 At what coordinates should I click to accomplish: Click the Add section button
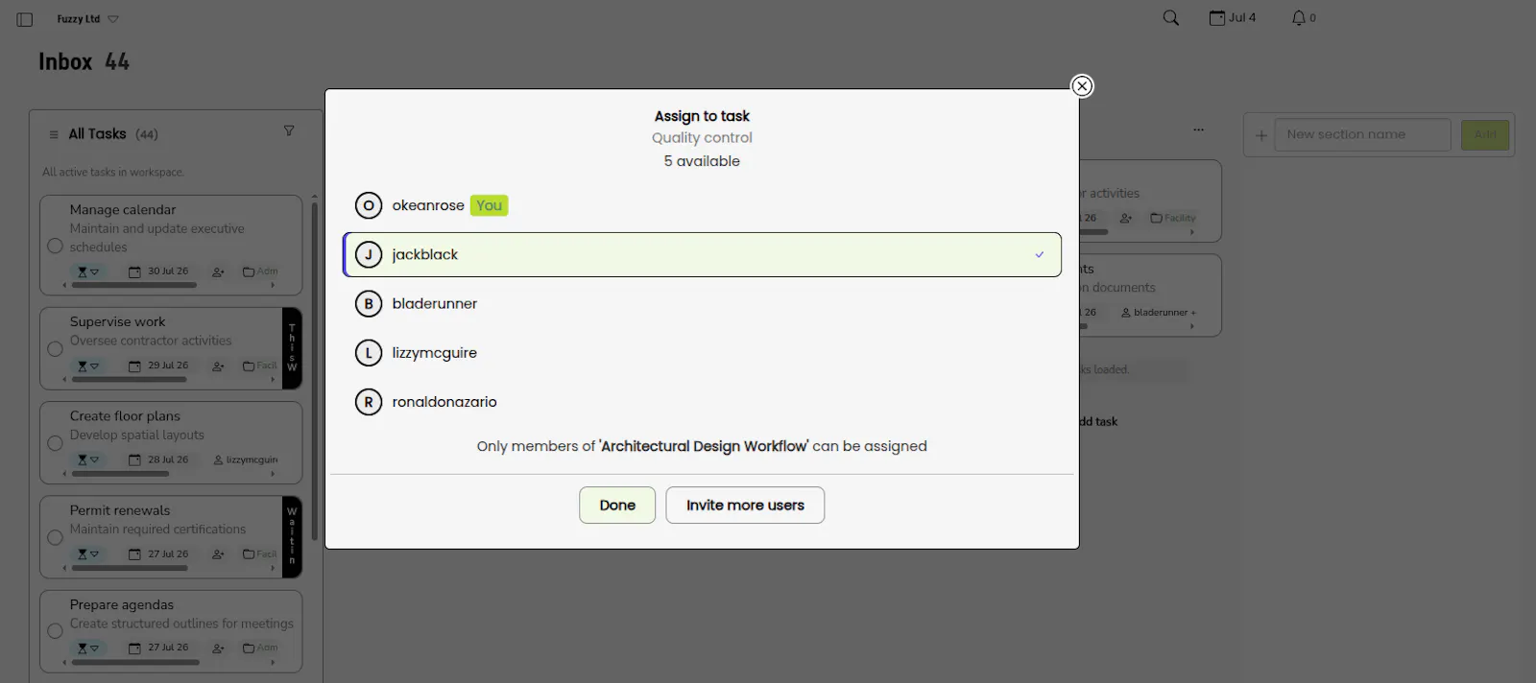click(1485, 135)
